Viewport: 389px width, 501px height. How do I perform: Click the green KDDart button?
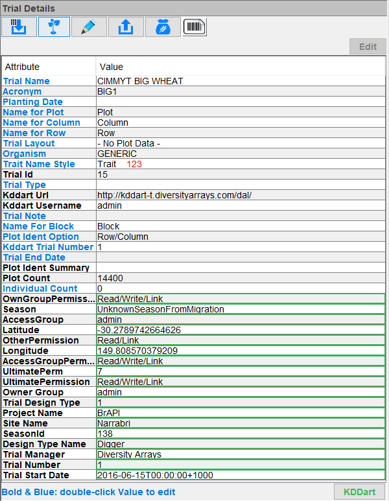click(x=359, y=492)
